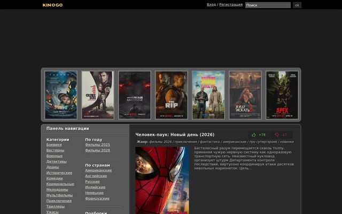Click genre tag новинки
Screen dimensions: 342x214
(287, 142)
